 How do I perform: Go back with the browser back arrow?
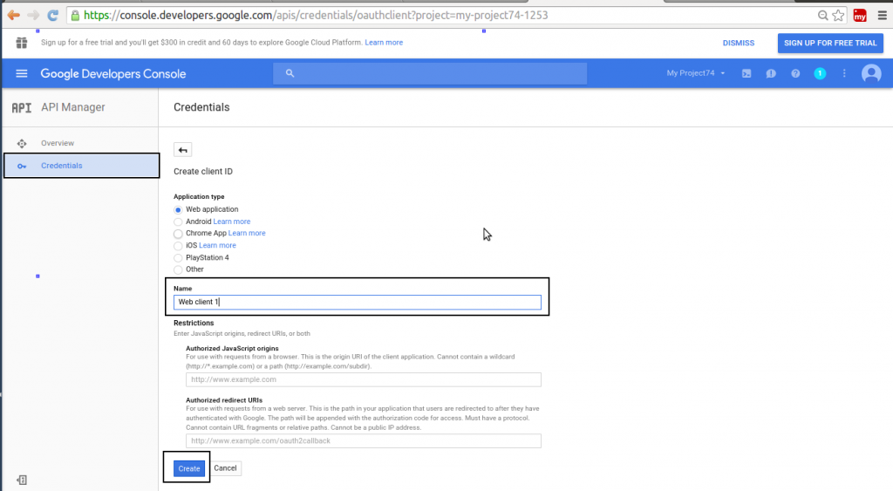[14, 16]
